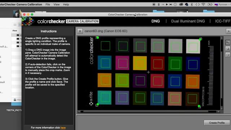Select the TEETH_PICTU desktop item label
The image size is (231, 130).
click(14, 110)
